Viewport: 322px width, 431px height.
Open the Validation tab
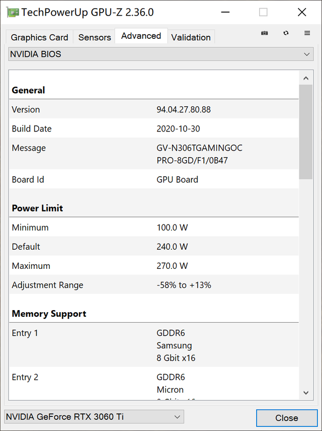[191, 37]
